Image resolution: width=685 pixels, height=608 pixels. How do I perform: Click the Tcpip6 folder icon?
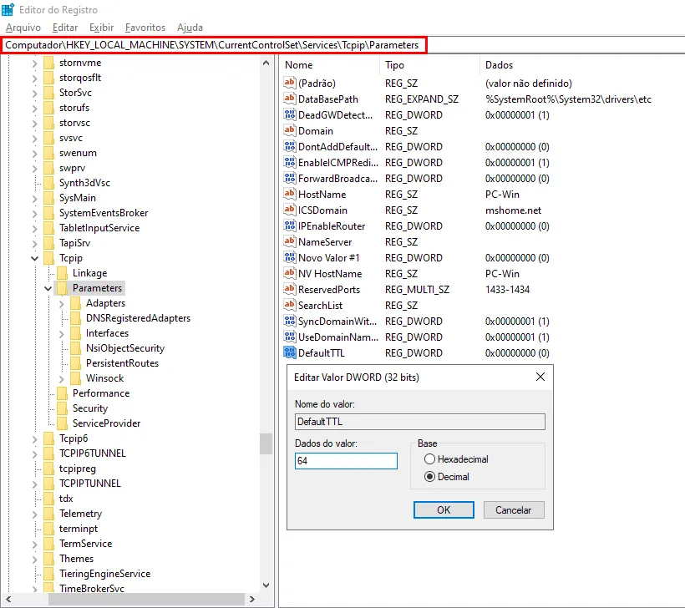(x=49, y=438)
